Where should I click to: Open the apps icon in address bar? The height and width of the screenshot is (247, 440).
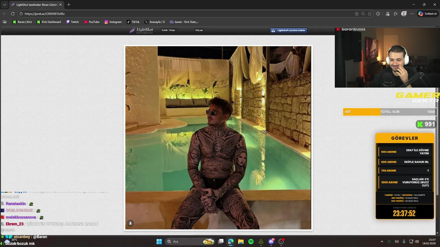pyautogui.click(x=357, y=14)
